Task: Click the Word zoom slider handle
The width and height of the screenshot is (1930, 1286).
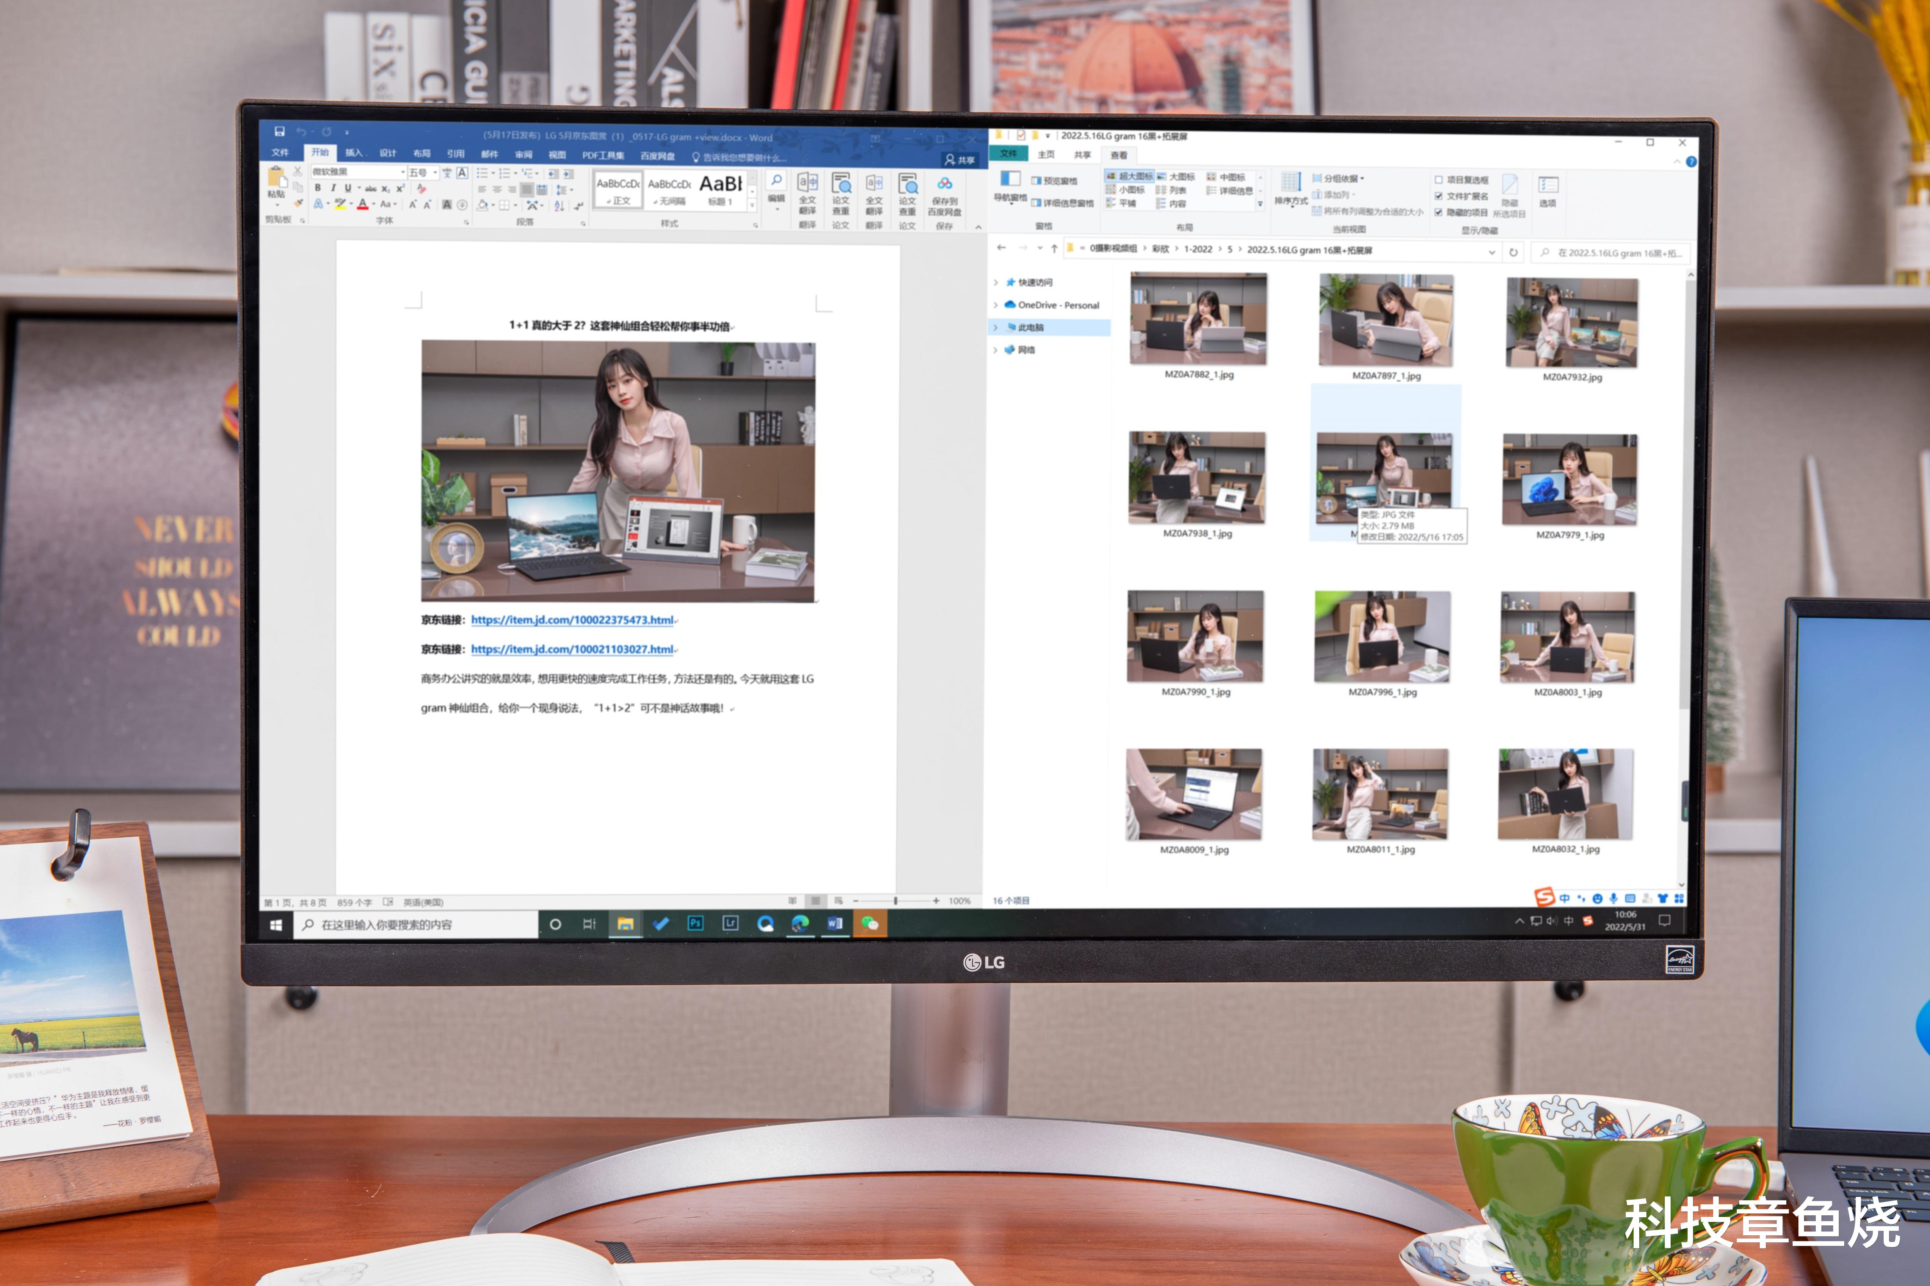Action: (895, 901)
